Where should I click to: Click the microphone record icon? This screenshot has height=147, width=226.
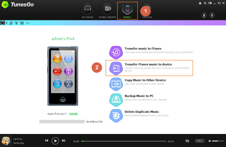212,15
